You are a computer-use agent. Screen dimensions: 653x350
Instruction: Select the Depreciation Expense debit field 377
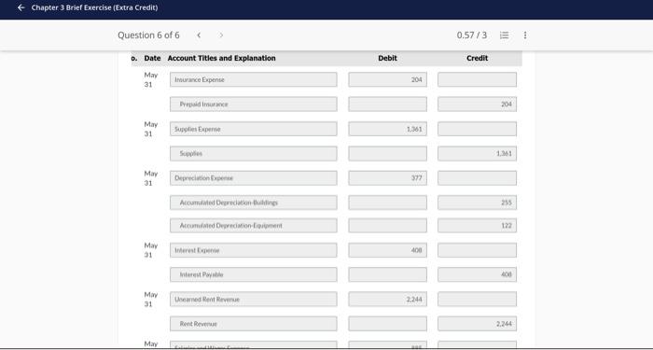(387, 178)
